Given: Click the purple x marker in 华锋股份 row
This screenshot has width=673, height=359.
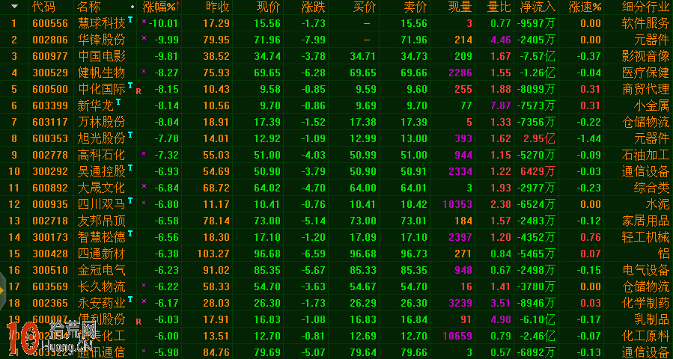Looking at the screenshot, I should tap(144, 37).
